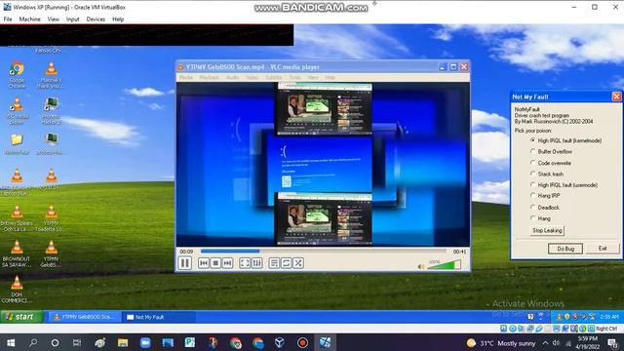The image size is (624, 351).
Task: Open VirtualBox File menu
Action: [x=8, y=19]
